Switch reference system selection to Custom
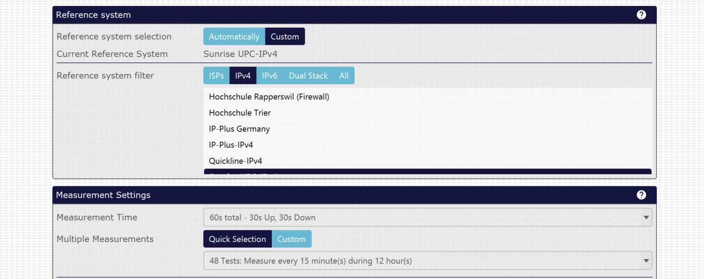Image resolution: width=704 pixels, height=279 pixels. (285, 37)
